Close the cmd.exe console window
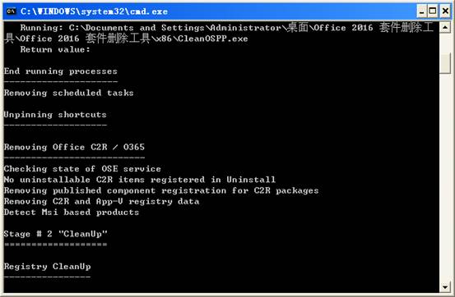The height and width of the screenshot is (297, 455). 445,11
